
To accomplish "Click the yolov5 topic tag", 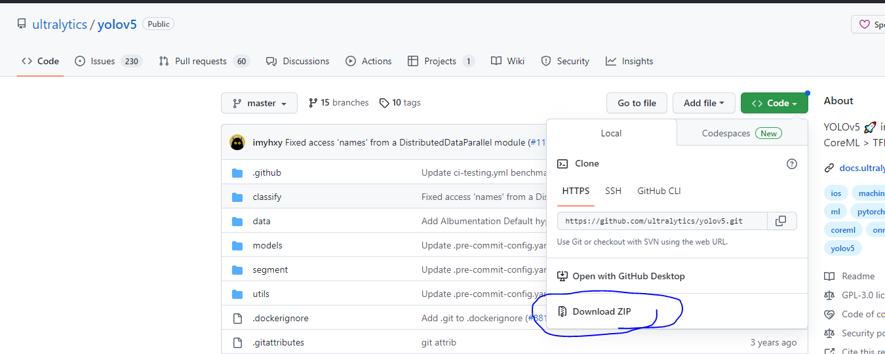I will [843, 248].
